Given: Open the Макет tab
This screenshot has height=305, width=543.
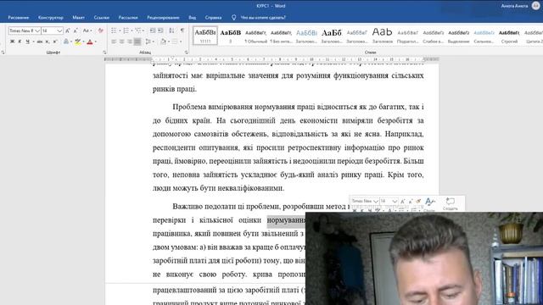Looking at the screenshot, I should pos(79,17).
